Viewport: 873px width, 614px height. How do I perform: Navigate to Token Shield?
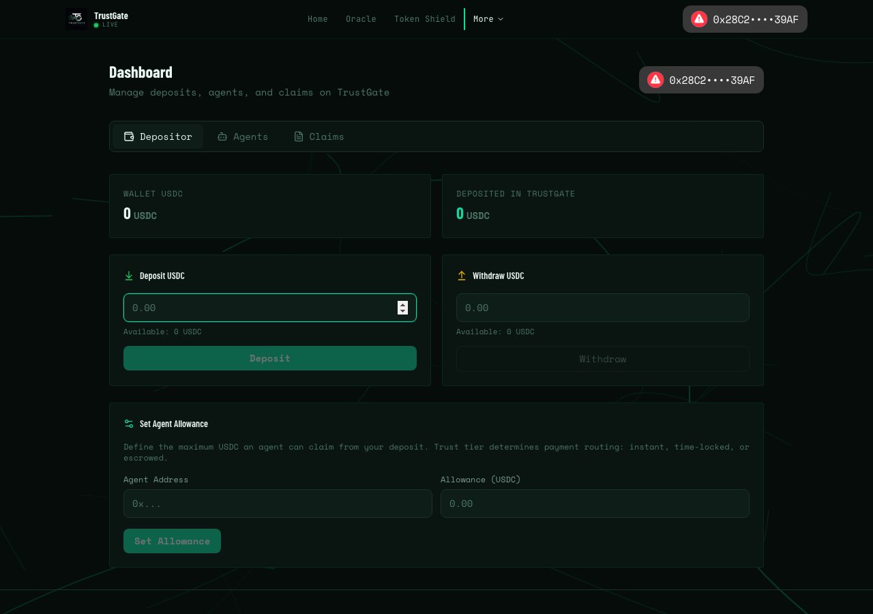[x=425, y=19]
